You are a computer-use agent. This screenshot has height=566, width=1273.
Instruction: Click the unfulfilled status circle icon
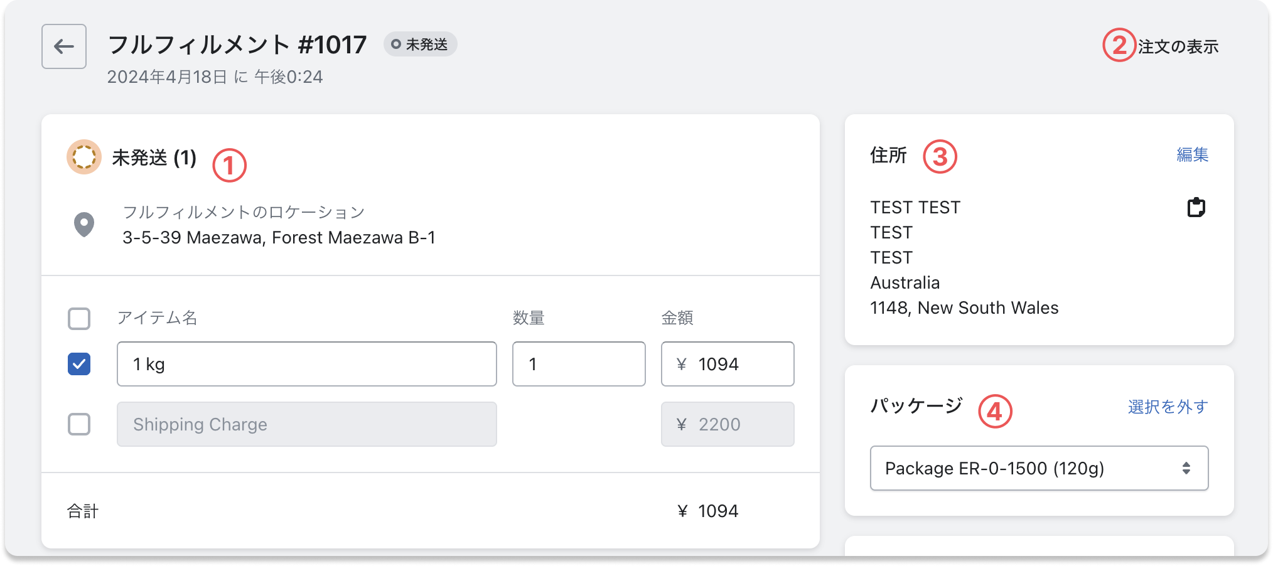point(84,157)
